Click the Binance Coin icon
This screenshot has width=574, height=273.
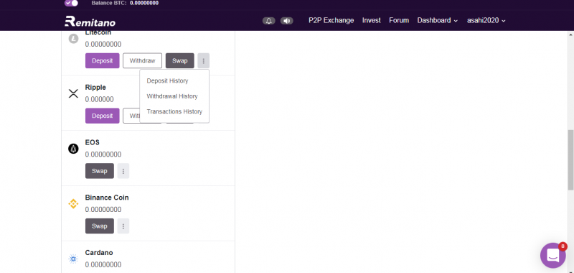tap(74, 204)
